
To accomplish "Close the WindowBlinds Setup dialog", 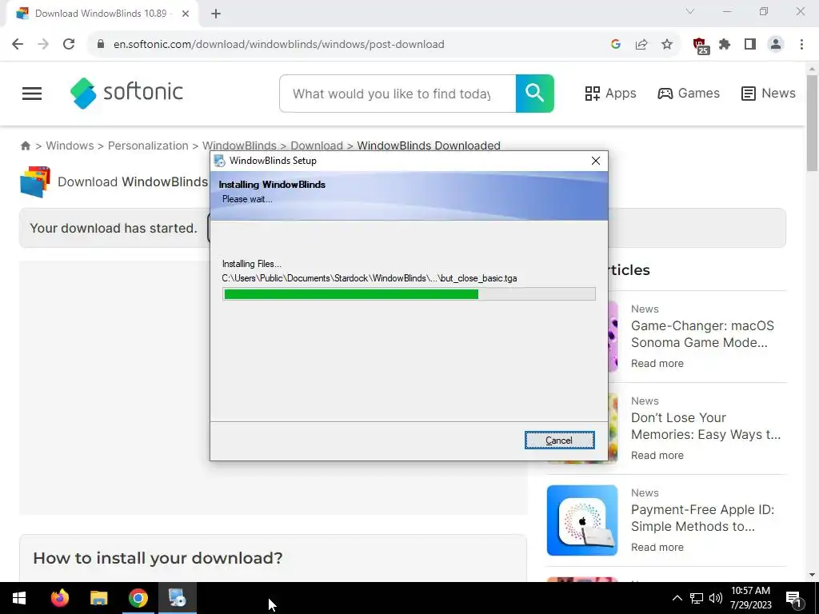I will point(595,161).
